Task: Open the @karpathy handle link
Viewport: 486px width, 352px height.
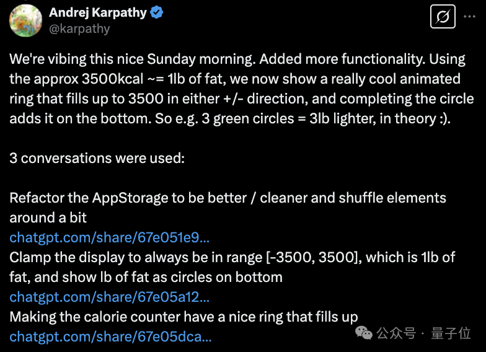Action: tap(79, 29)
